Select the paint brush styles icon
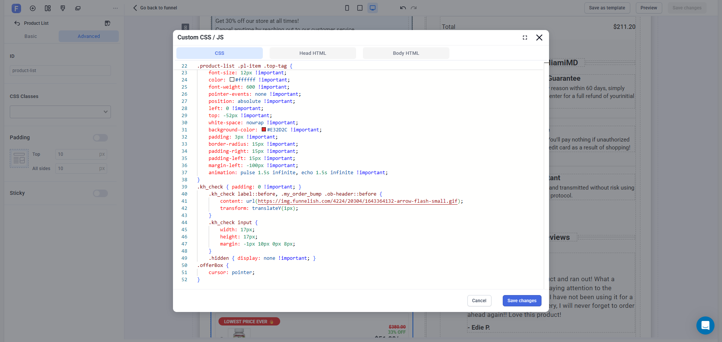Image resolution: width=722 pixels, height=342 pixels. coord(63,8)
